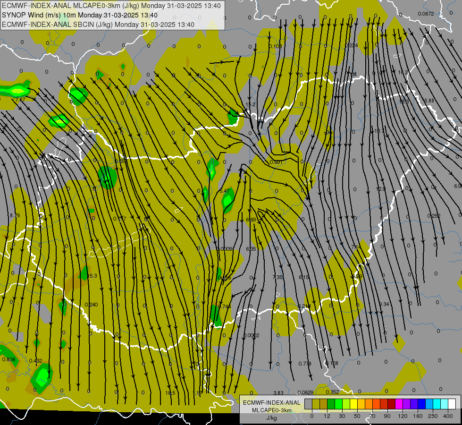The width and height of the screenshot is (462, 425).
Task: Click the SYNOP Wind 10m header line
Action: point(80,15)
